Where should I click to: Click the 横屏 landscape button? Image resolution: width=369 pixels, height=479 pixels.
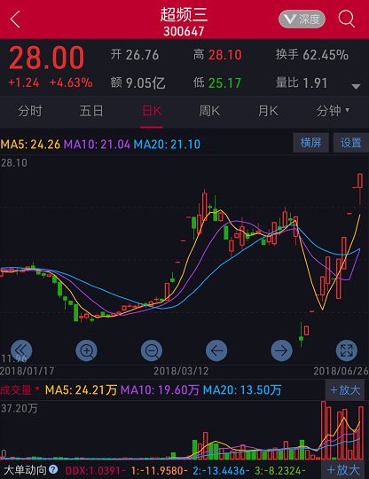[310, 143]
